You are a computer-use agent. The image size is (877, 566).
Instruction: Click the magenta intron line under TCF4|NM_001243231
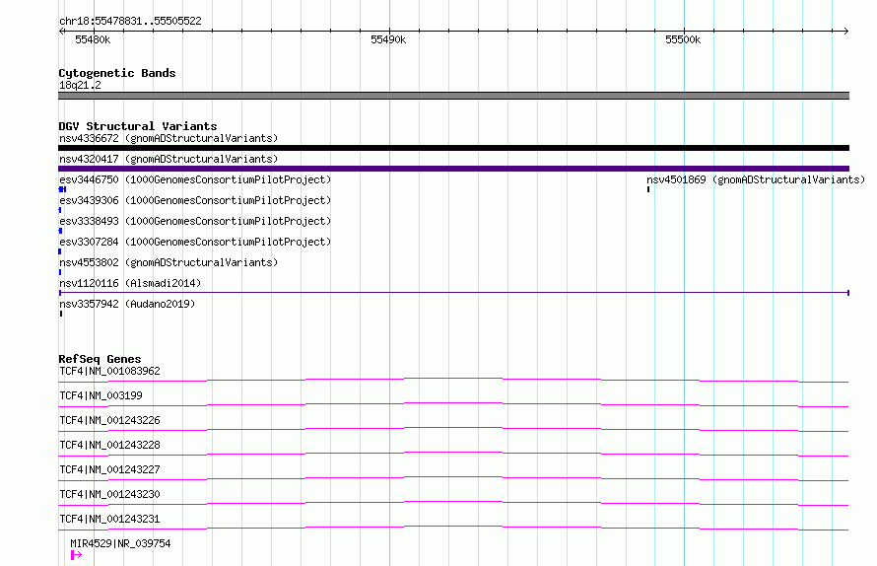coord(453,528)
